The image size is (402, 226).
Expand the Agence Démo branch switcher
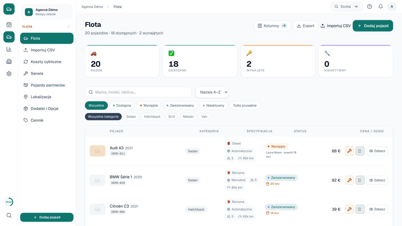47,12
